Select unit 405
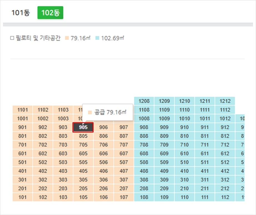Viewport: 256px width, 215px height. tap(83, 171)
